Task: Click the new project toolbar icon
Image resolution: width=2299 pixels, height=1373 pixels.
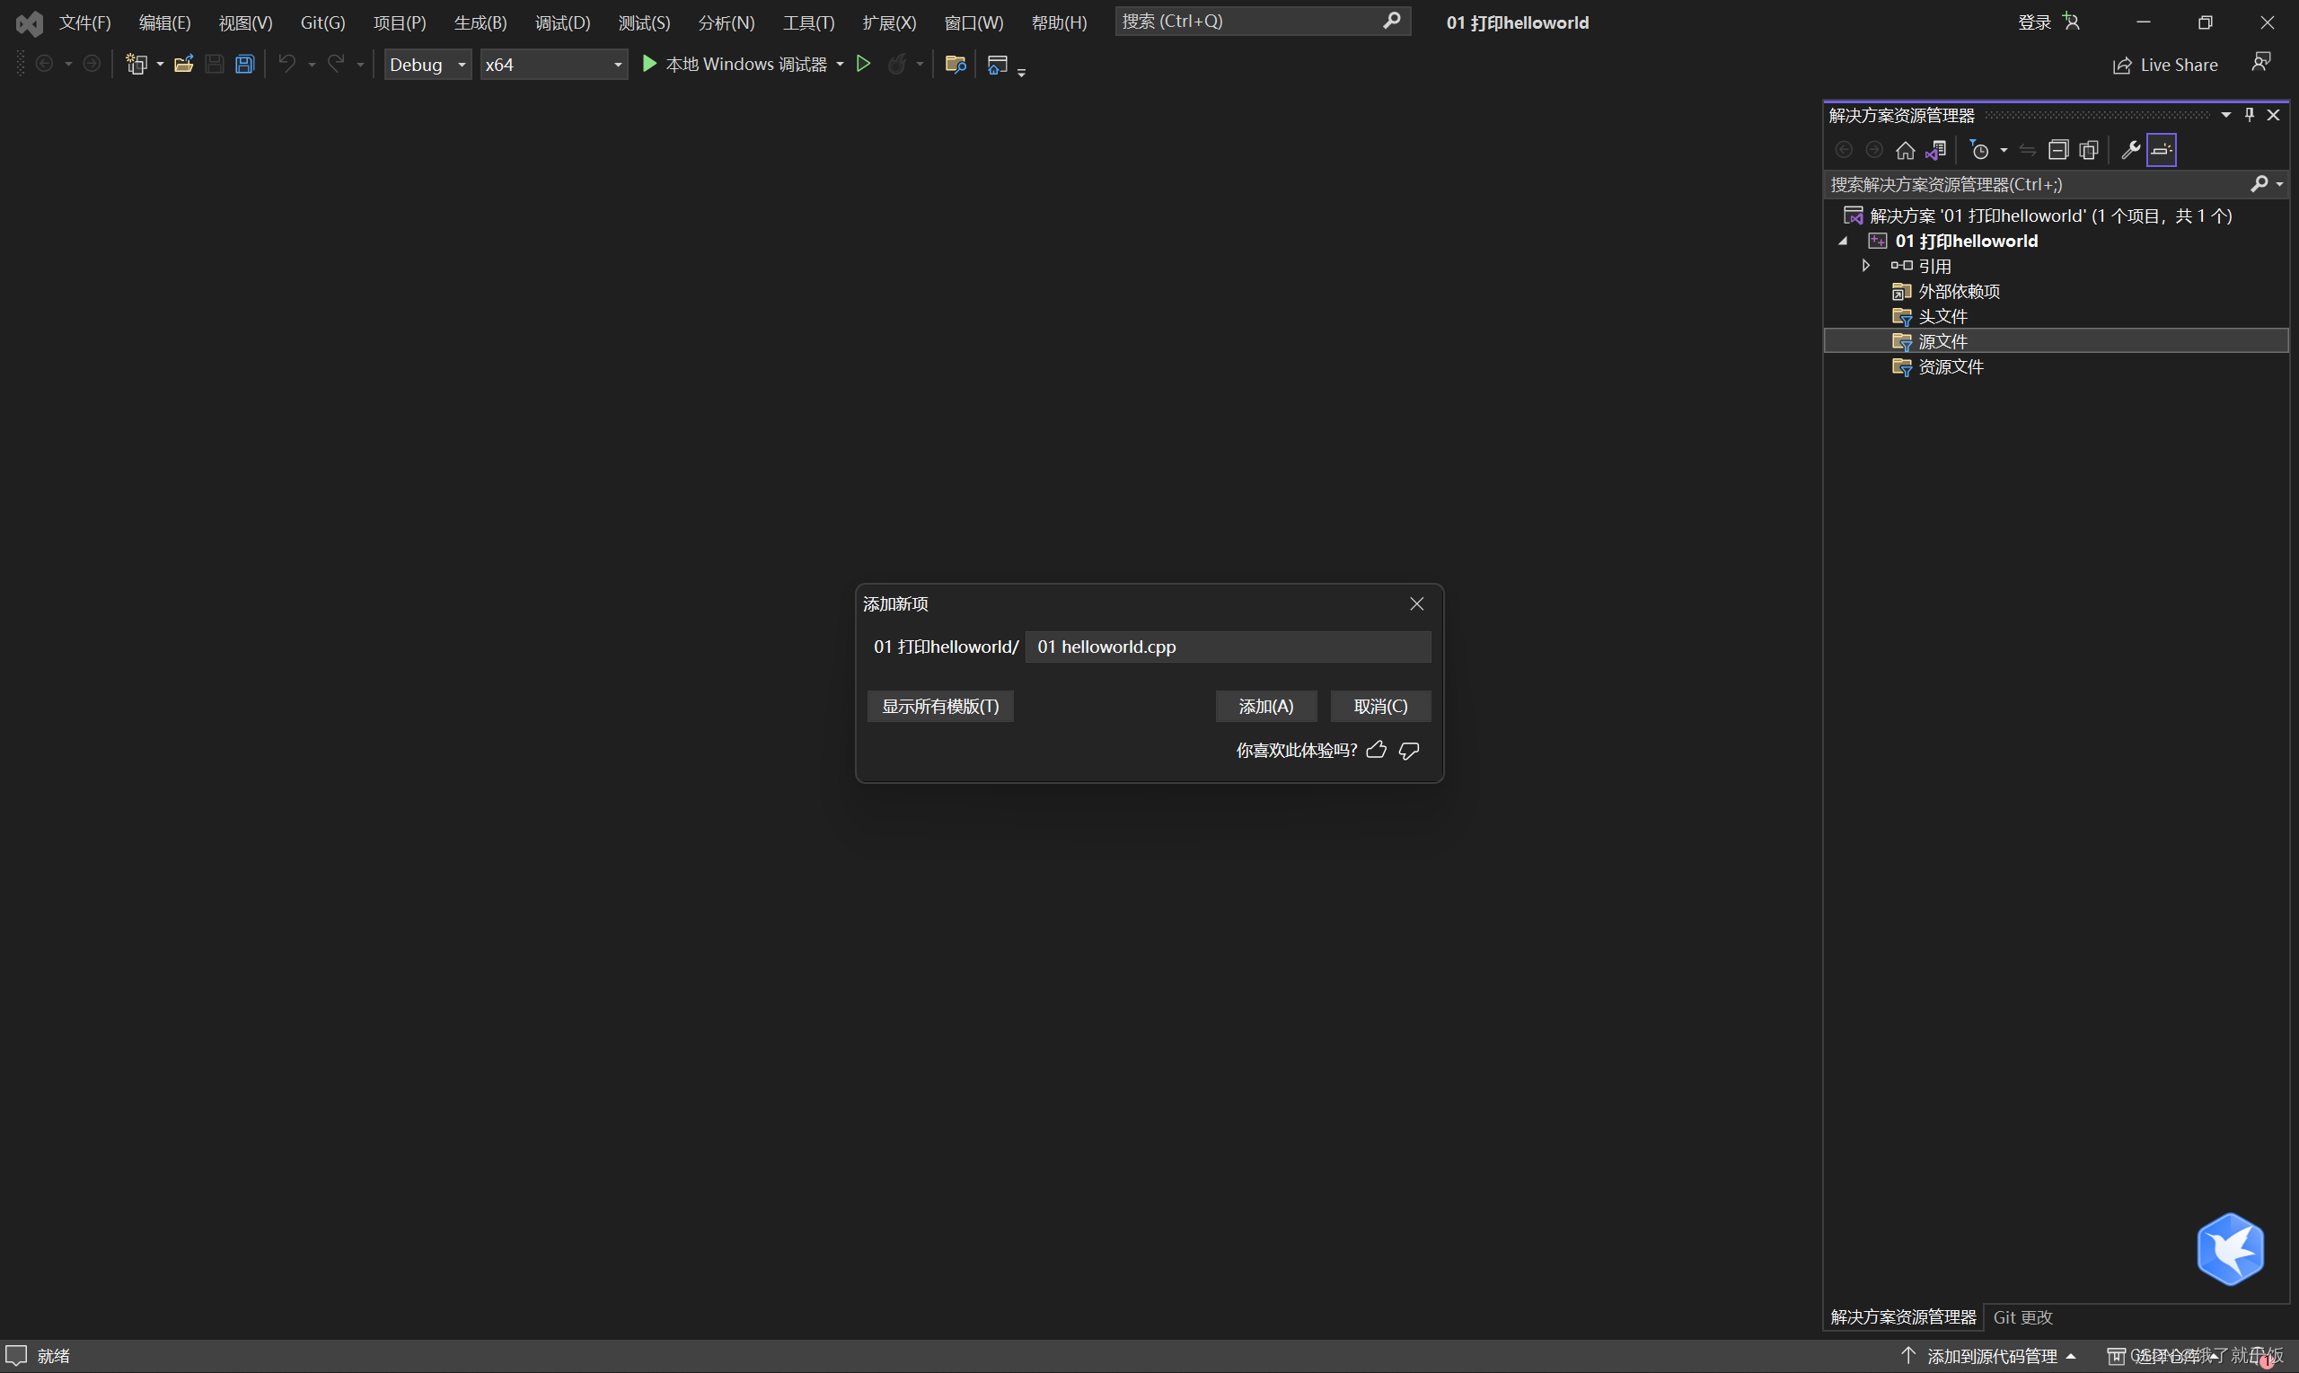Action: tap(137, 64)
